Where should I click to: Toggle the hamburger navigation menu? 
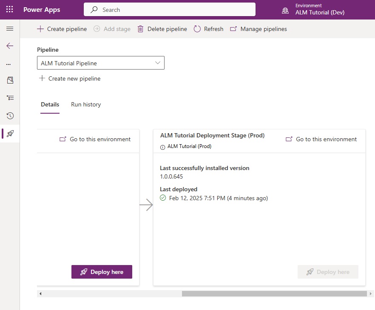[10, 29]
